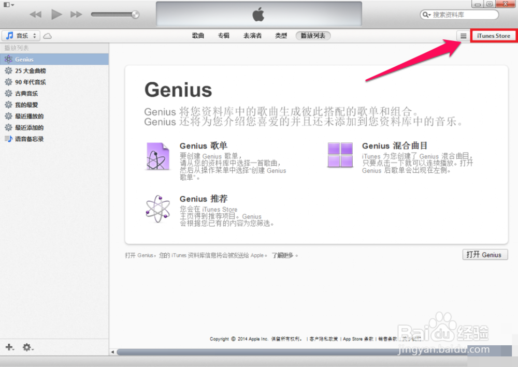Viewport: 518px width, 367px height.
Task: Open the iTunes window menu icon
Action: [x=9, y=5]
